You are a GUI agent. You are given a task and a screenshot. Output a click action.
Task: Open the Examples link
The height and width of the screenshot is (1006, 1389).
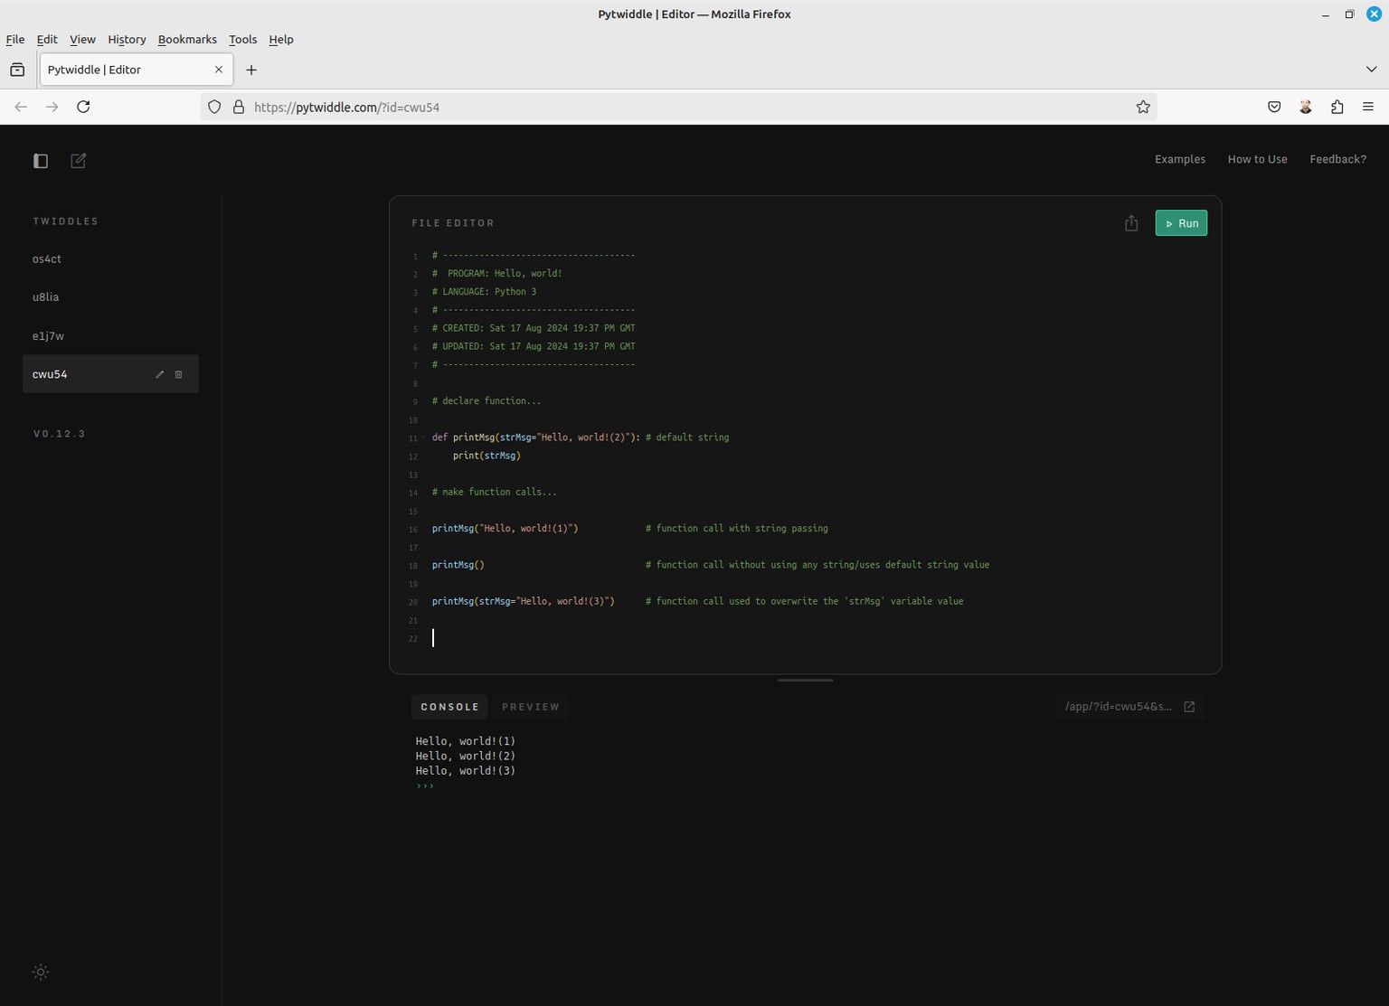click(x=1180, y=159)
